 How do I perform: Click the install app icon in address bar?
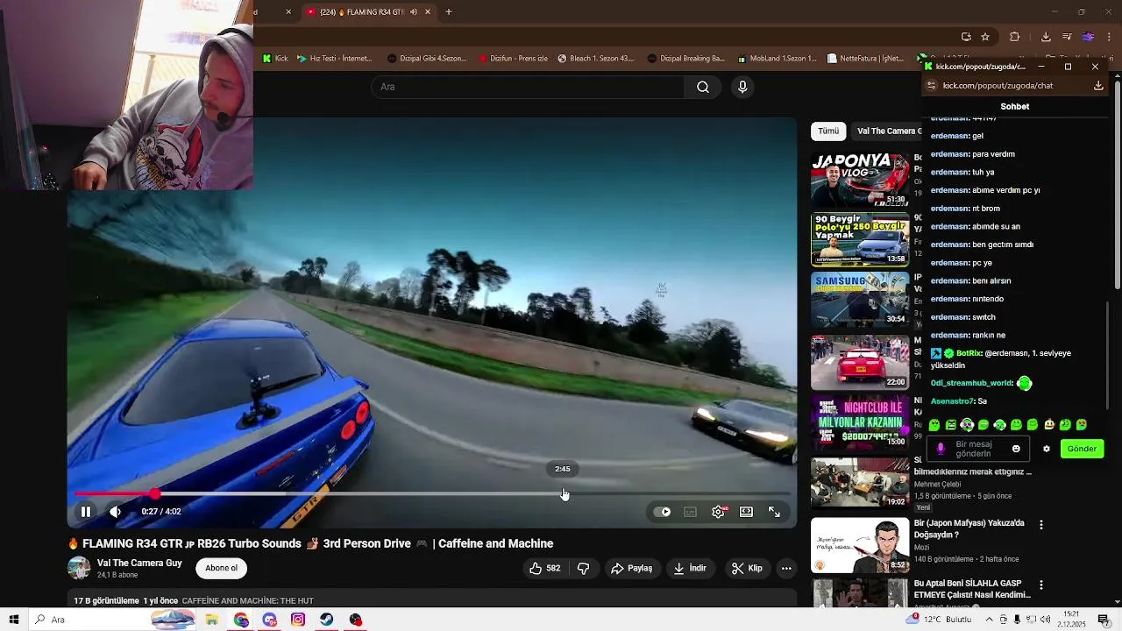(966, 37)
